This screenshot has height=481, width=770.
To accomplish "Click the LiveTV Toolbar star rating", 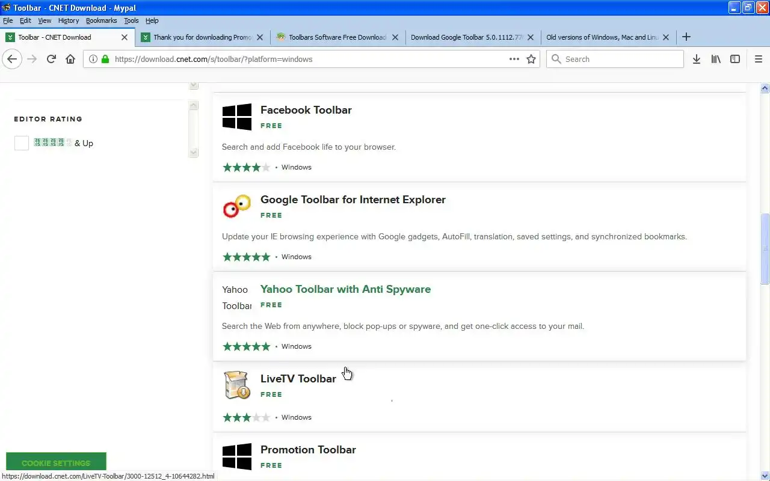I will click(247, 417).
